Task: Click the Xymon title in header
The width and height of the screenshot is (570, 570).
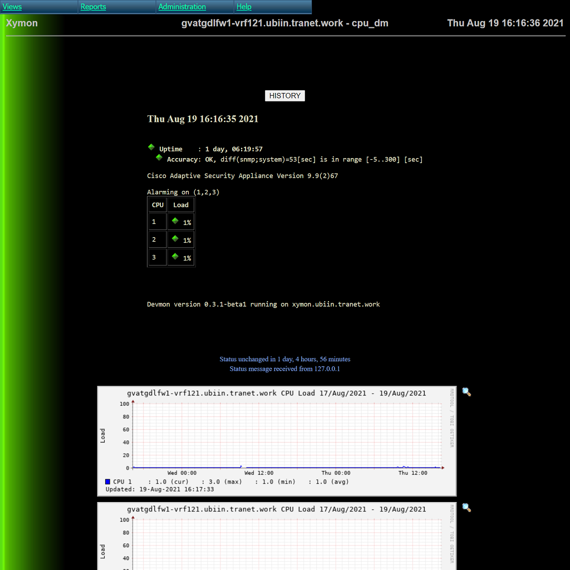Action: coord(22,23)
